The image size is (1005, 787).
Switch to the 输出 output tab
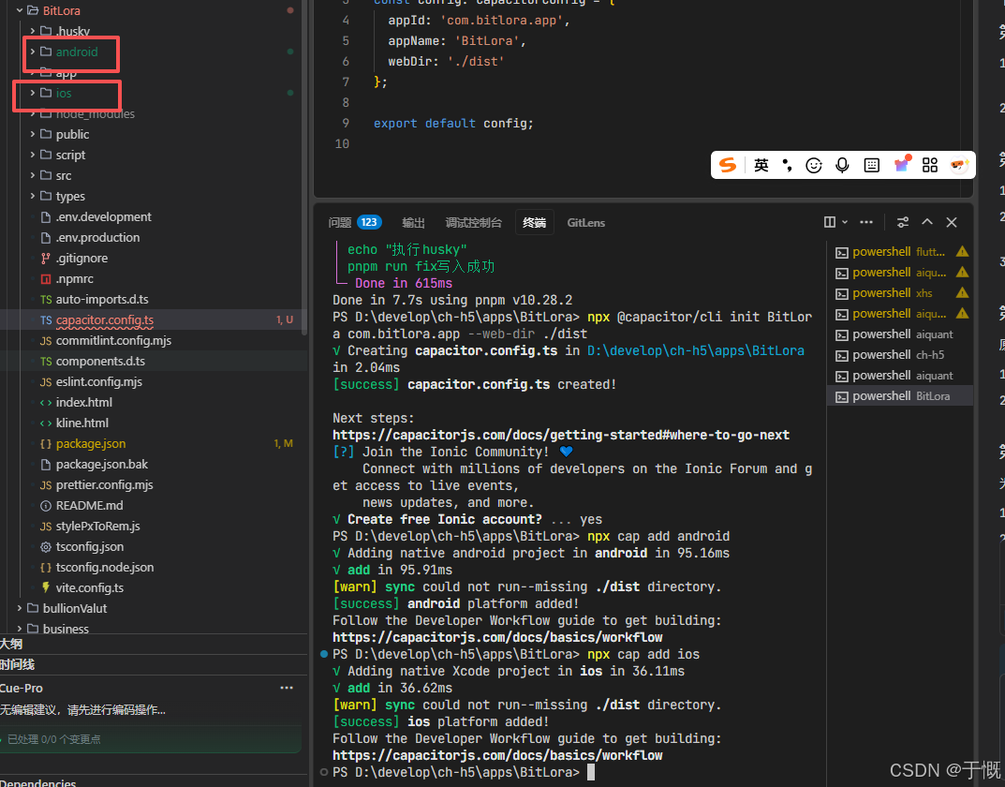[413, 222]
